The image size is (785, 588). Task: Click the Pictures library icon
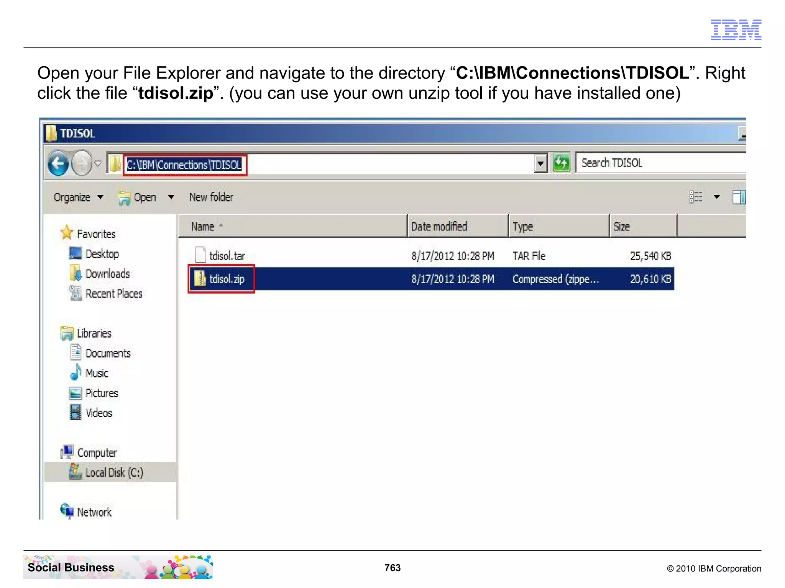point(76,393)
